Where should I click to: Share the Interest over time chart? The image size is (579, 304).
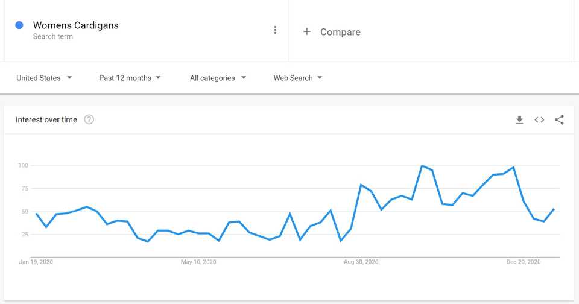(x=559, y=120)
